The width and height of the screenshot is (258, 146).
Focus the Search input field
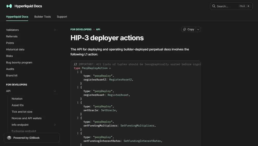point(231,6)
